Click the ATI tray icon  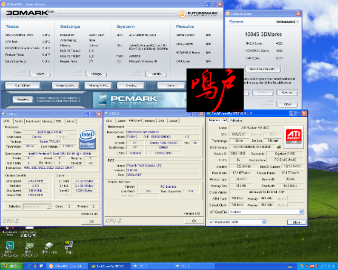(x=312, y=266)
